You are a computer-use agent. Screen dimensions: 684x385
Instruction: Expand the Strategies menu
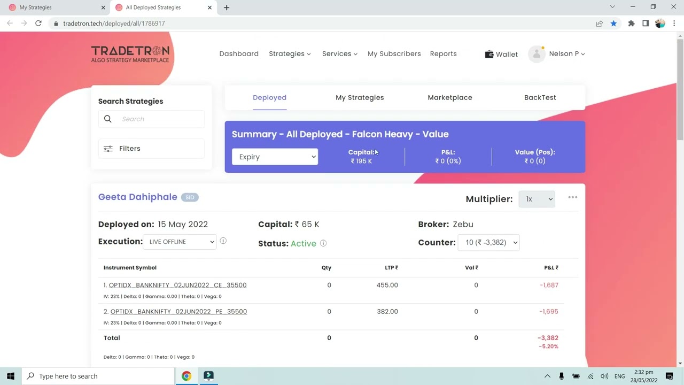pyautogui.click(x=290, y=54)
